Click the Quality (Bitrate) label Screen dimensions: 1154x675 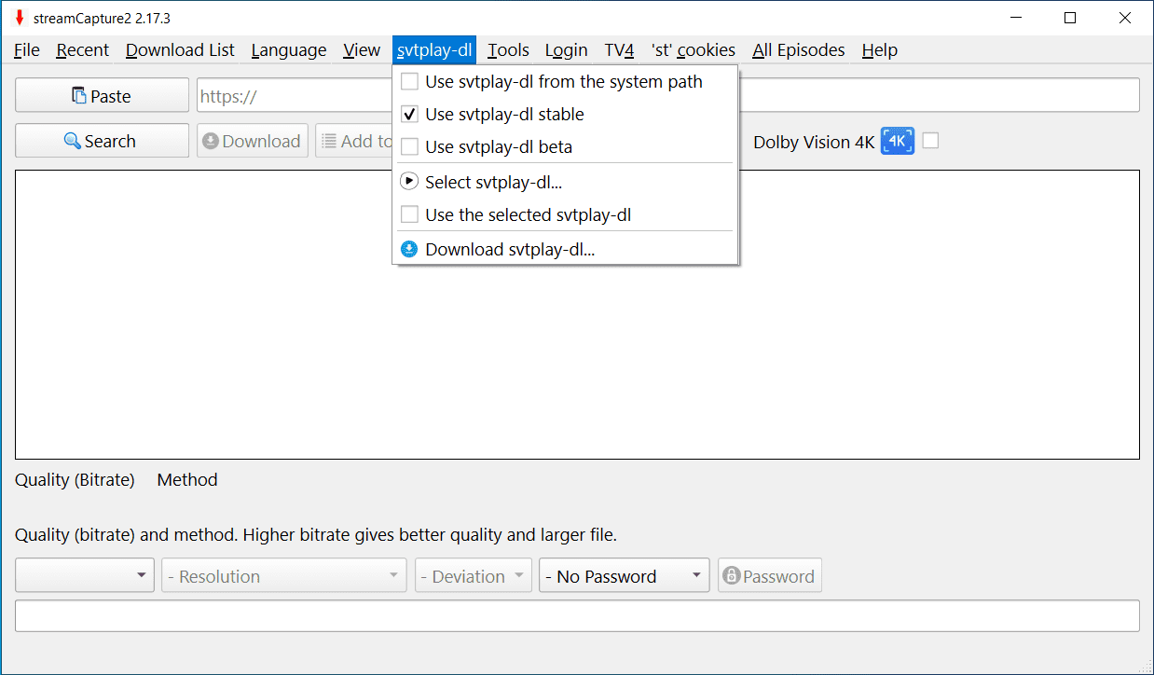point(75,480)
